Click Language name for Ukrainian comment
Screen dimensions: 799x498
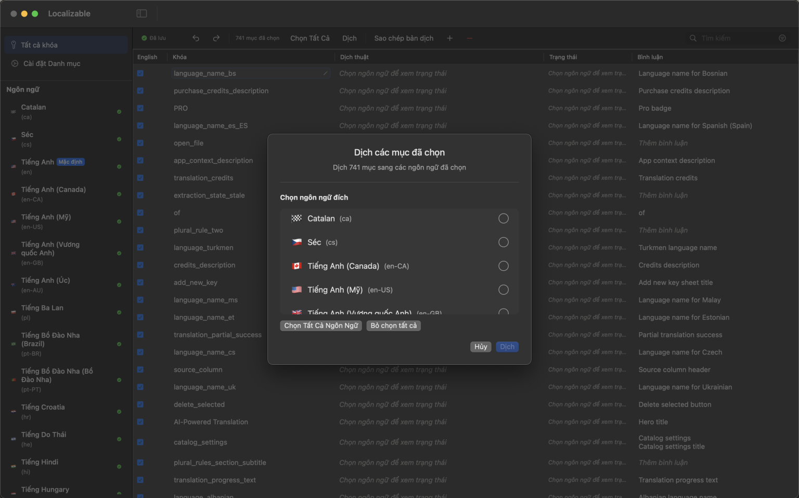[685, 387]
